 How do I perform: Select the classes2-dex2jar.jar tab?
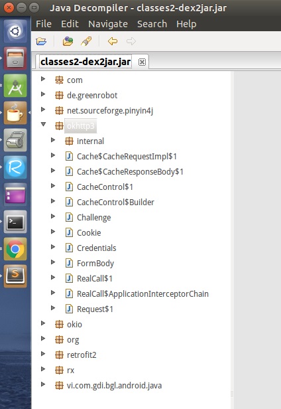[85, 62]
